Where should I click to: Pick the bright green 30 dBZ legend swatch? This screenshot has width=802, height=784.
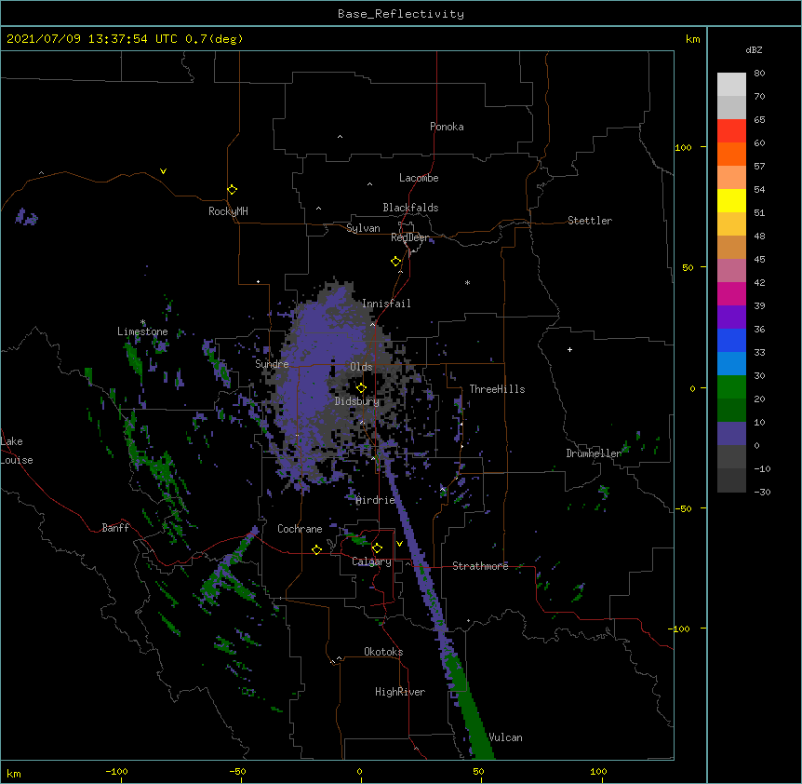[x=731, y=387]
